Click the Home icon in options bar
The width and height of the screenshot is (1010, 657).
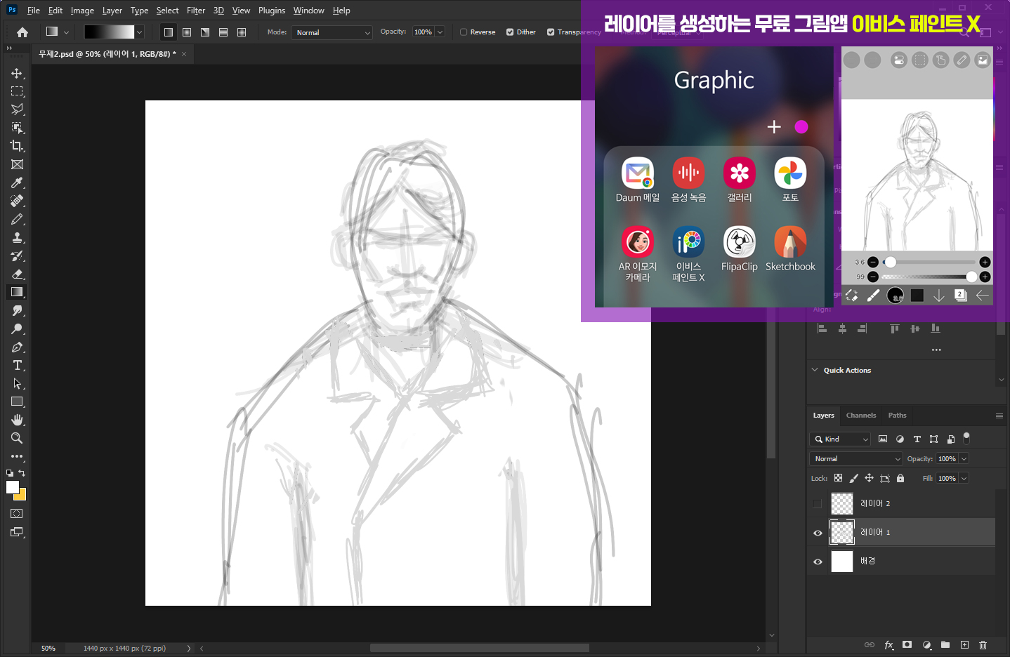(x=22, y=32)
